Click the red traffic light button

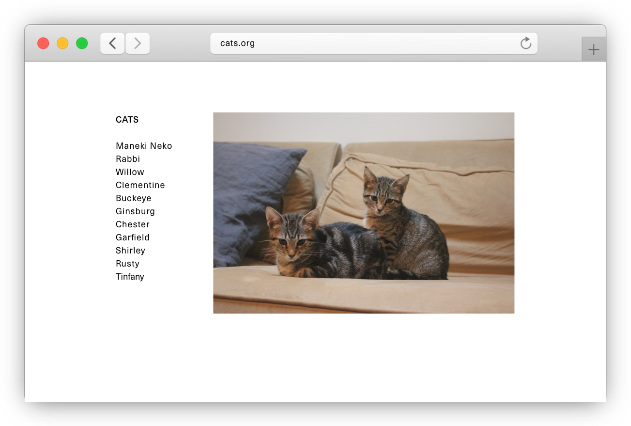tap(43, 43)
